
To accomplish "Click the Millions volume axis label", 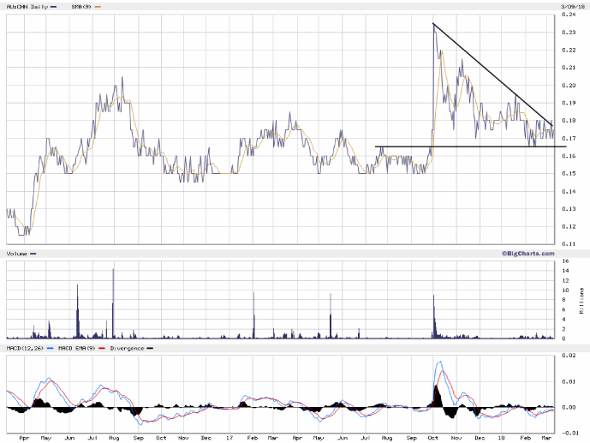I will coord(583,301).
